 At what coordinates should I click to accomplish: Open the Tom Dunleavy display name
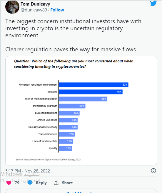35,4
